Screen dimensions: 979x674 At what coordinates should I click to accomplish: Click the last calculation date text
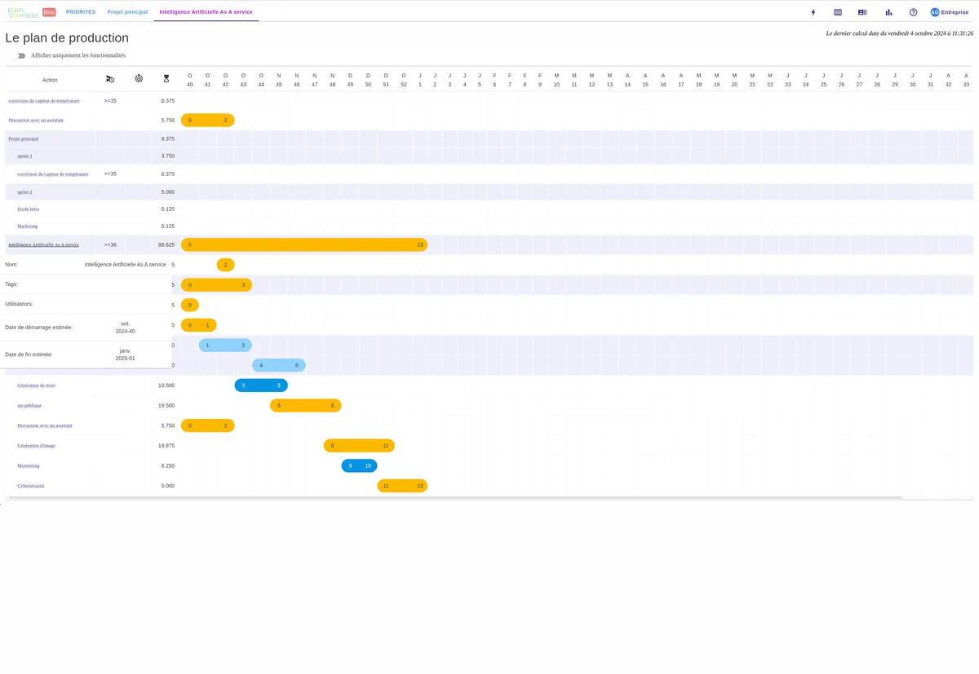click(900, 33)
